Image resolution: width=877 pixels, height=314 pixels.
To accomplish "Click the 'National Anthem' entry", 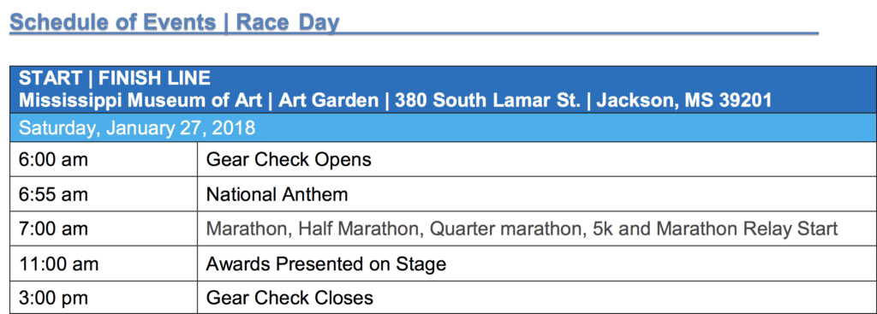I will pos(277,194).
